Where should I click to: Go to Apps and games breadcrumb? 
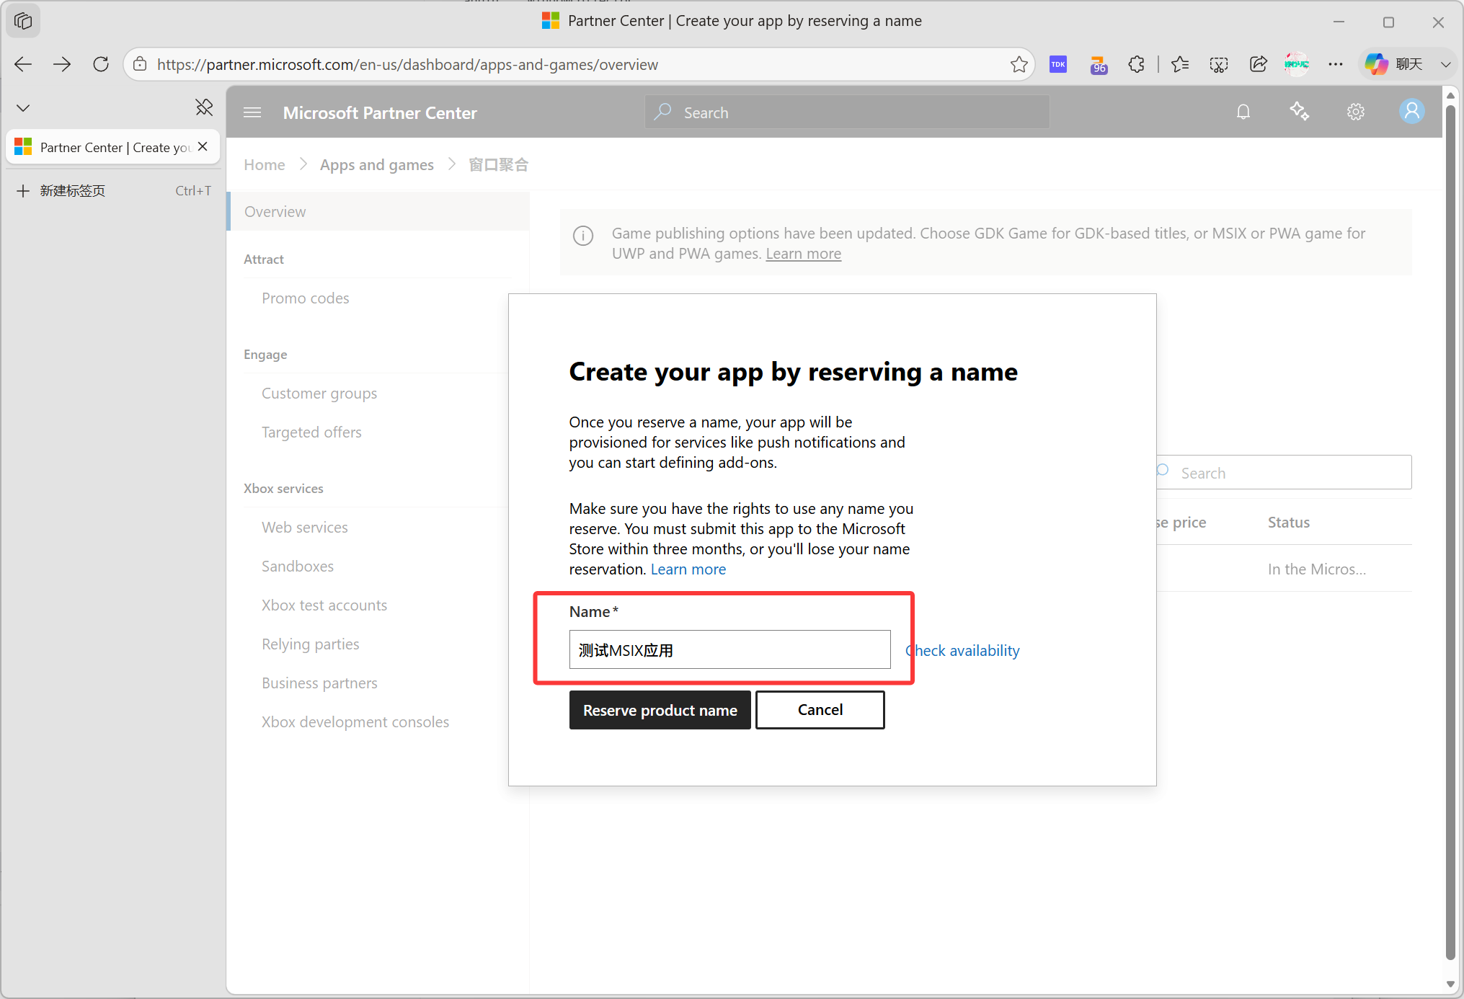pos(377,165)
